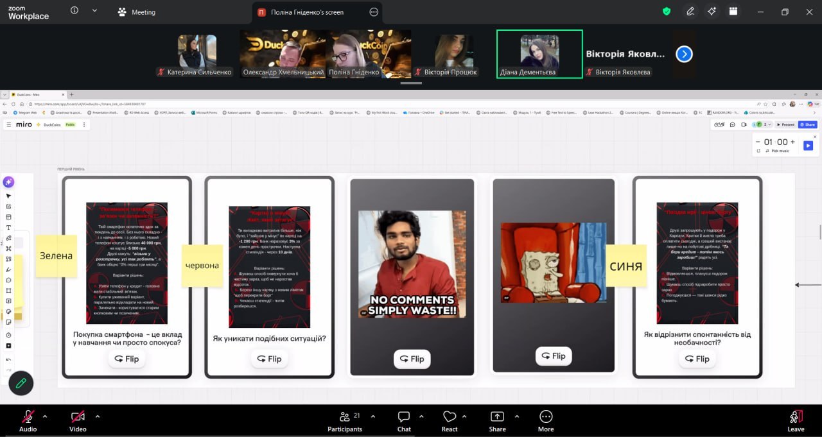Open the Participants panel
This screenshot has height=437, width=822.
(345, 420)
